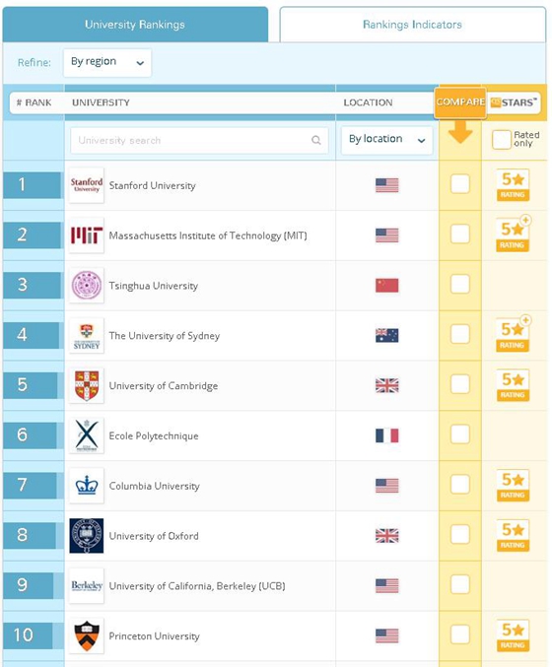Screen dimensions: 552x667
Task: Click the Princeton University shield logo
Action: click(87, 635)
